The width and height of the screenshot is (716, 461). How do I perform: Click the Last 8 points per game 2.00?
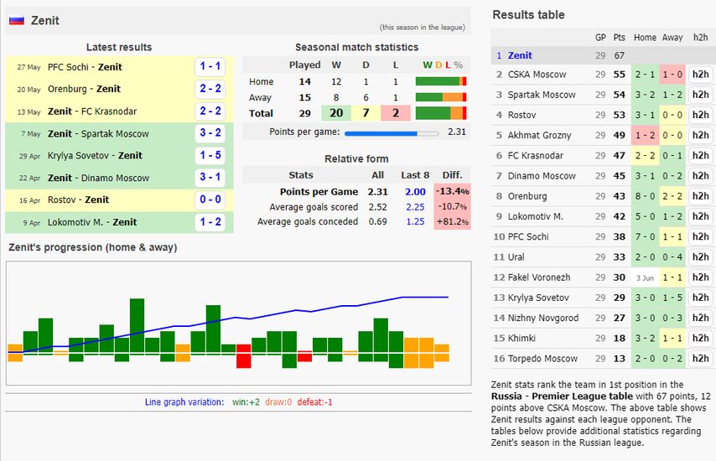[415, 192]
